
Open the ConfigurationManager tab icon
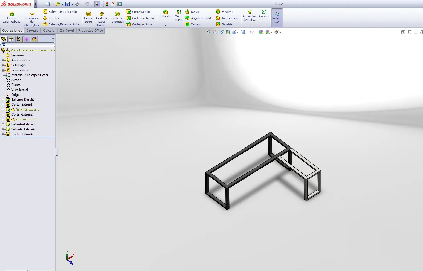[x=19, y=39]
